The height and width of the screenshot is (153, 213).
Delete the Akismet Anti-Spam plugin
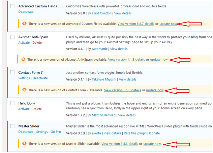pyautogui.click(x=37, y=43)
